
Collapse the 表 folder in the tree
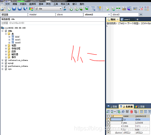tap(6, 34)
